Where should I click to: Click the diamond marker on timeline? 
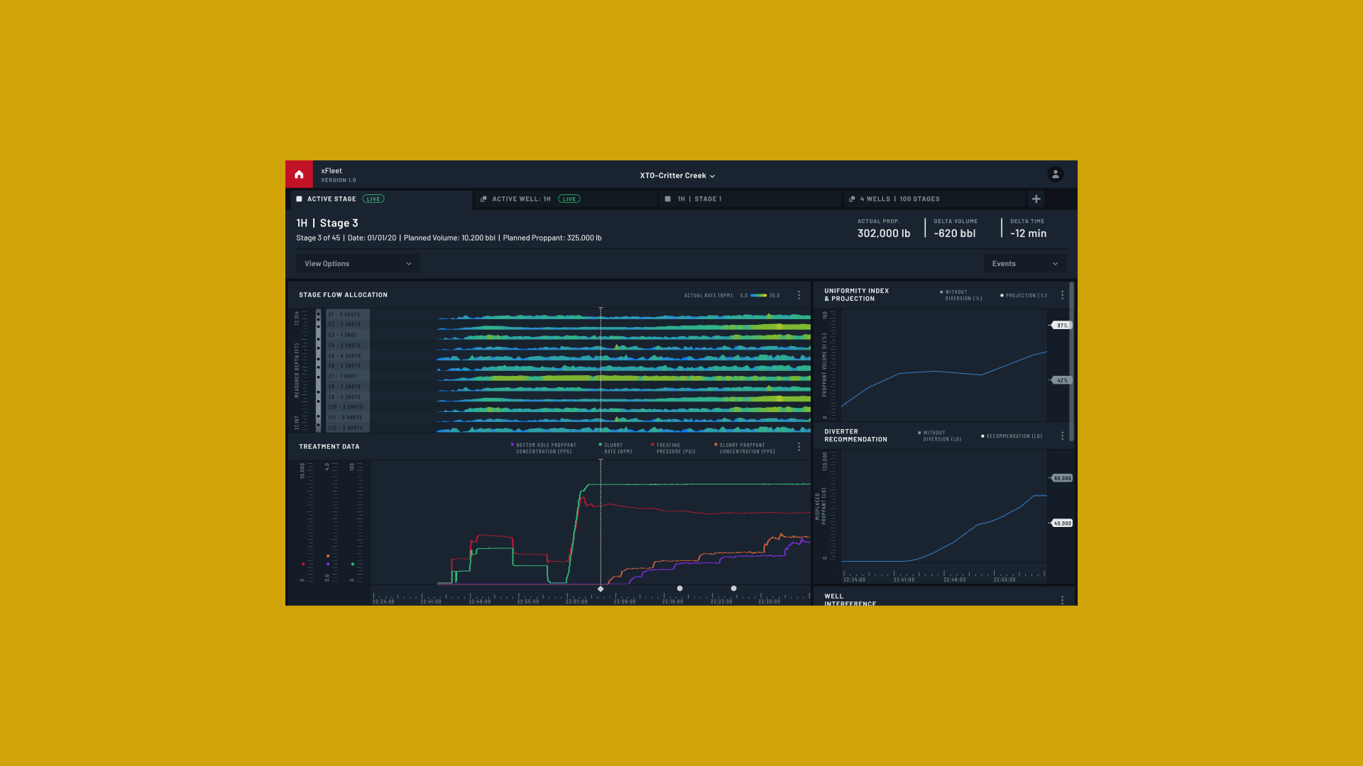[601, 589]
